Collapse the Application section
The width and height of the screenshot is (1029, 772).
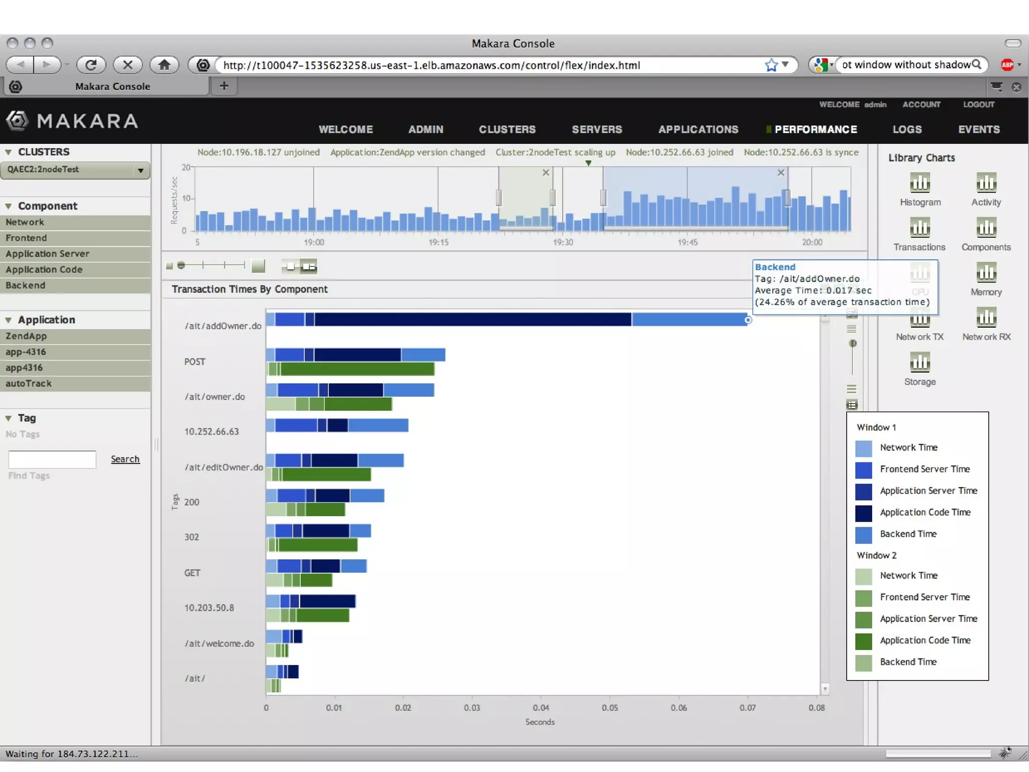point(9,320)
